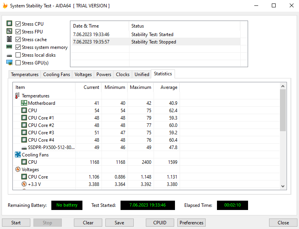This screenshot has height=229, width=299.
Task: Click the 'No battery' indicator
Action: [67, 205]
